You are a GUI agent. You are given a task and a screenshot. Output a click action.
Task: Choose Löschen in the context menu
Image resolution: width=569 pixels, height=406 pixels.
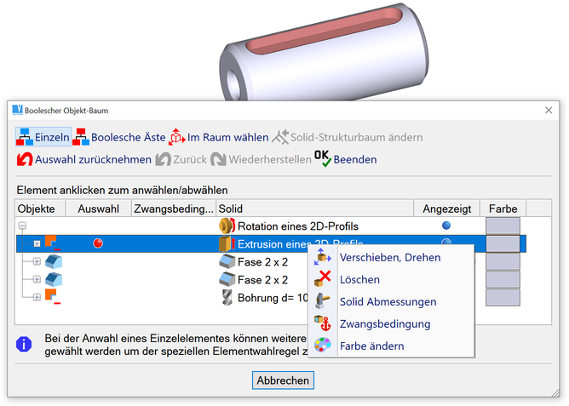(x=359, y=279)
